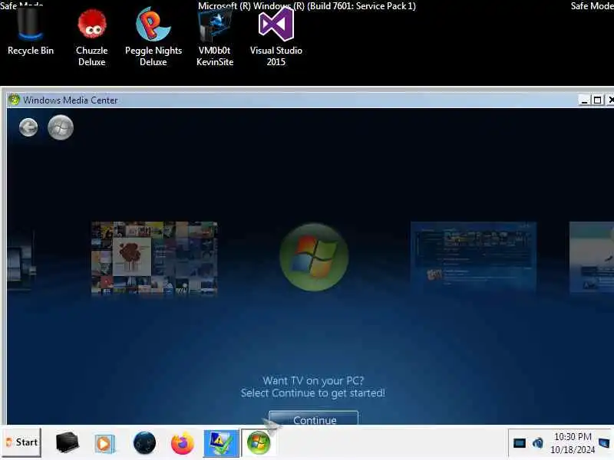Open the Start menu
Viewport: 614px width, 460px height.
(21, 442)
